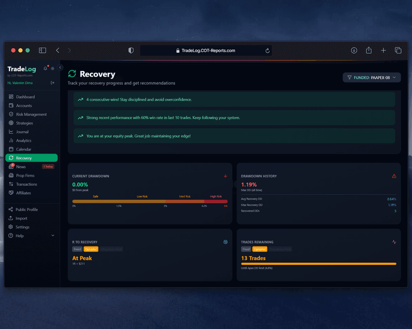Enable Fixed mode in R to Recovery
Screen dimensions: 412x329
click(x=77, y=249)
